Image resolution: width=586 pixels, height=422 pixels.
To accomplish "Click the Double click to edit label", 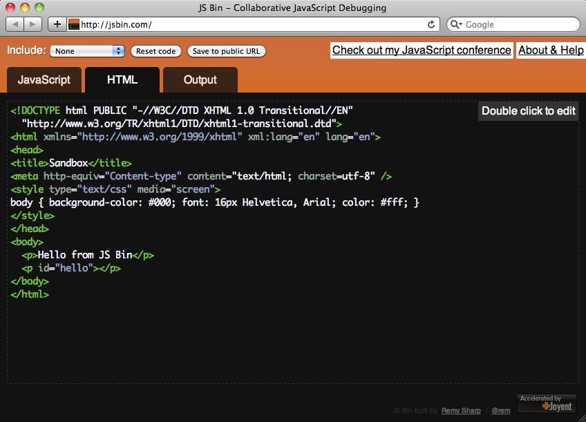I will coord(528,111).
